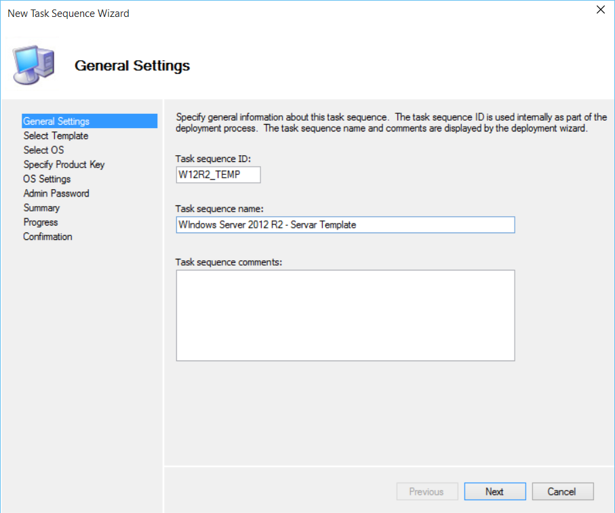The image size is (615, 513).
Task: Click the Progress step in sidebar
Action: pyautogui.click(x=41, y=222)
